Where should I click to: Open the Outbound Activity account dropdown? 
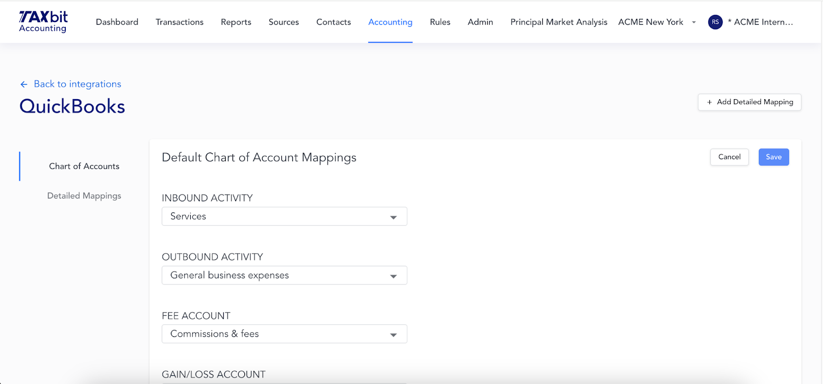click(284, 275)
